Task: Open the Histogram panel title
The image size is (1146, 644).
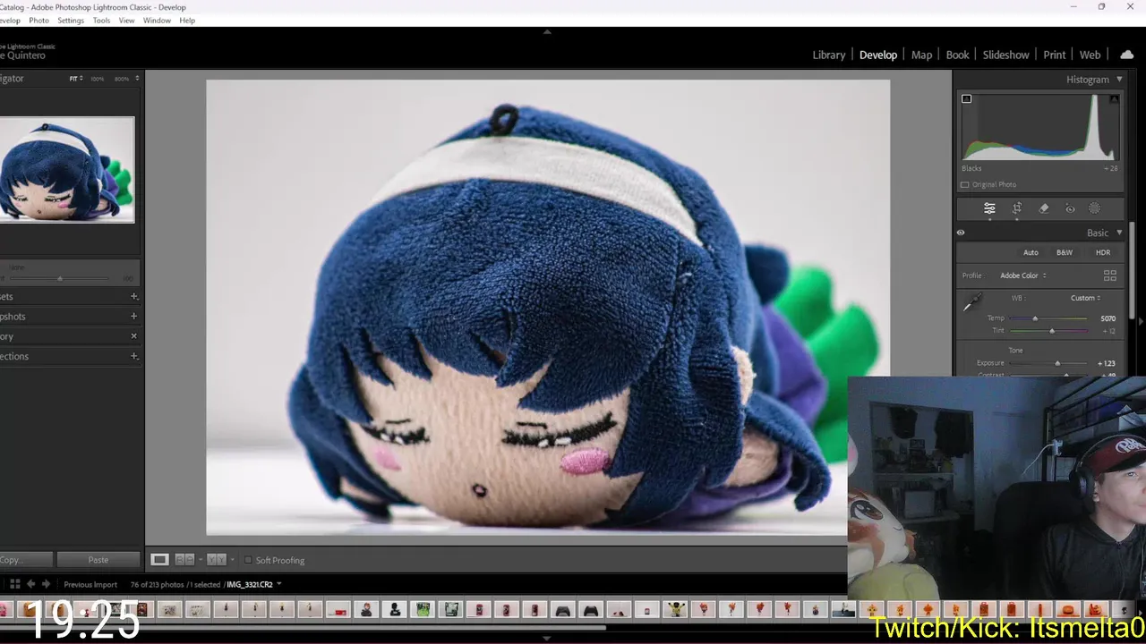Action: 1088,80
